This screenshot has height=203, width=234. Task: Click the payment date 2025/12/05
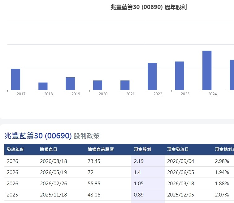(x=180, y=195)
